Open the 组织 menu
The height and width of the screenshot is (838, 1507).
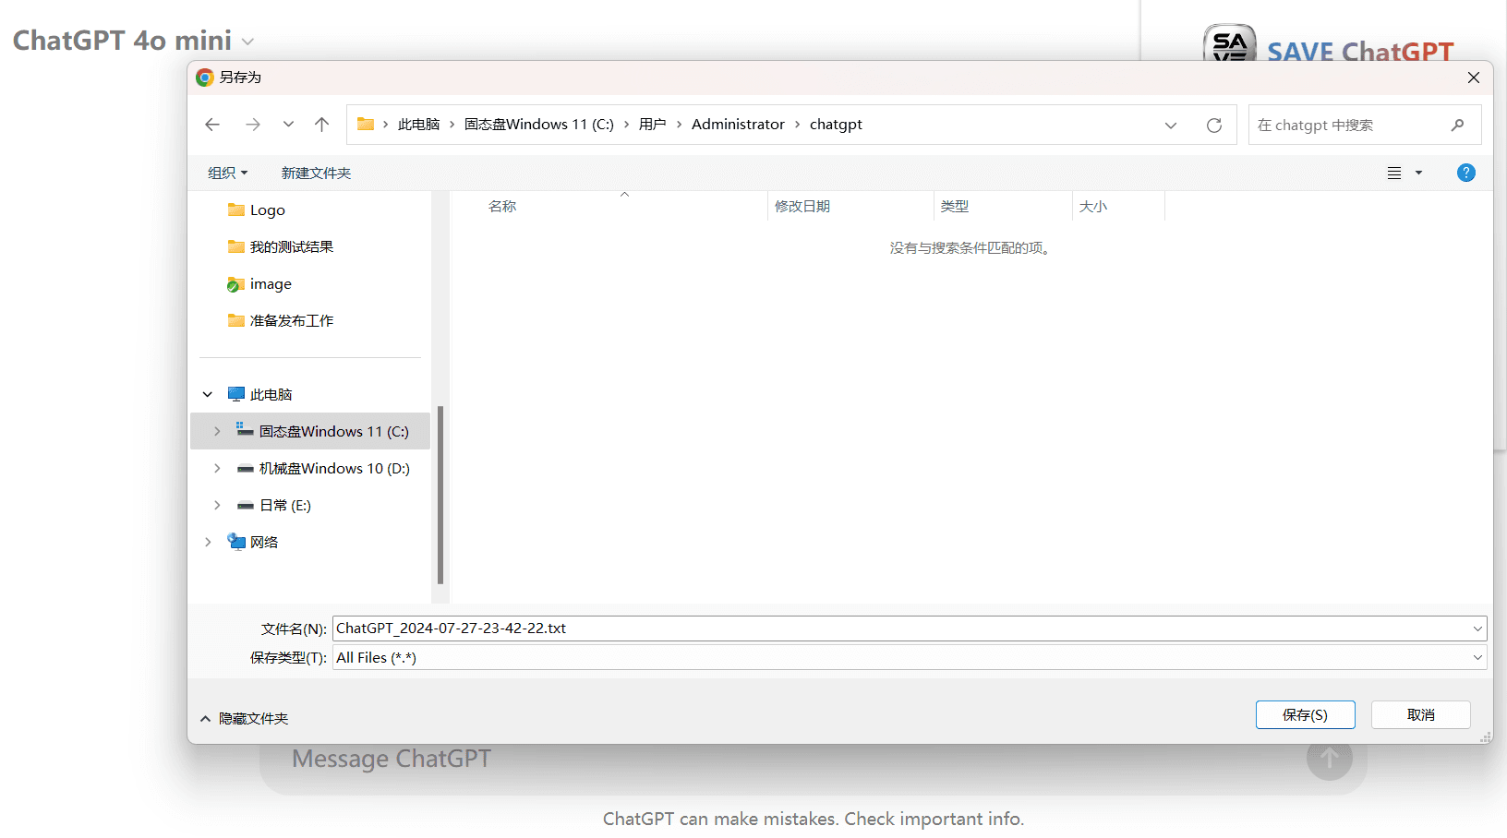tap(228, 173)
